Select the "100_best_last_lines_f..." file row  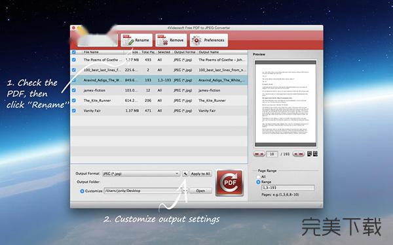coord(159,70)
